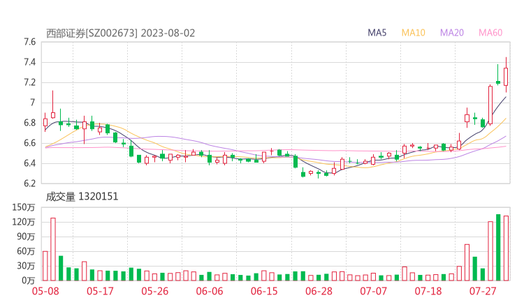Click the 7.2 price axis label
Image resolution: width=517 pixels, height=307 pixels.
(29, 82)
